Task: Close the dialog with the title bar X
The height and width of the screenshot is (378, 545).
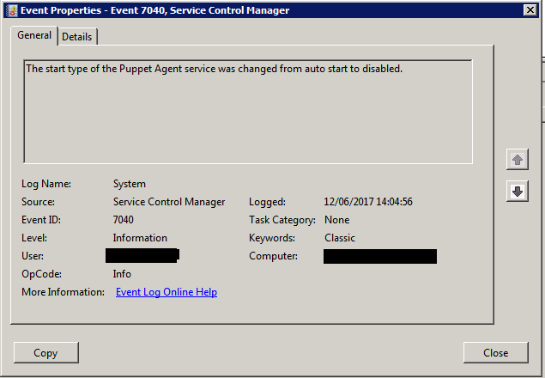Action: tap(530, 10)
